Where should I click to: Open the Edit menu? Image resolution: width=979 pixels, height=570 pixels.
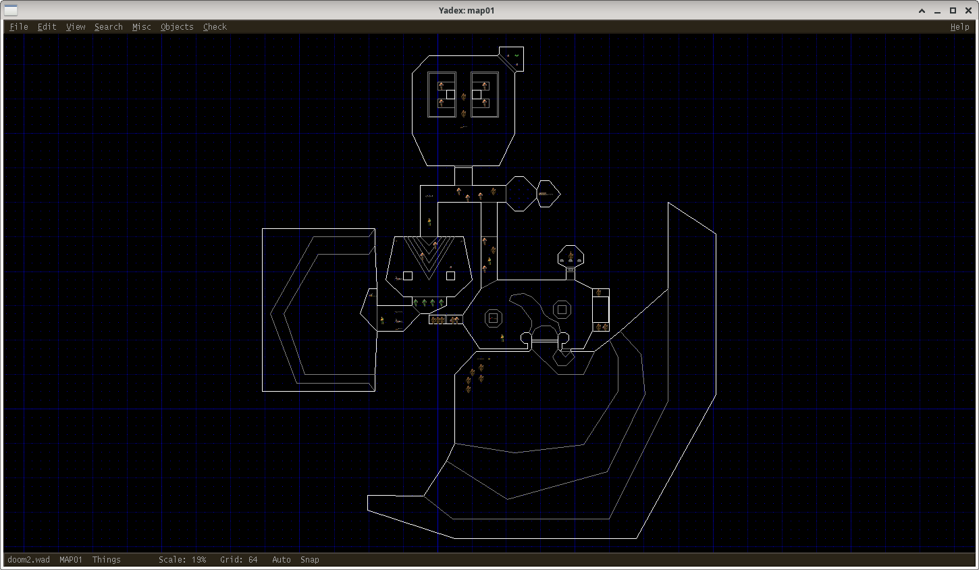(x=47, y=27)
